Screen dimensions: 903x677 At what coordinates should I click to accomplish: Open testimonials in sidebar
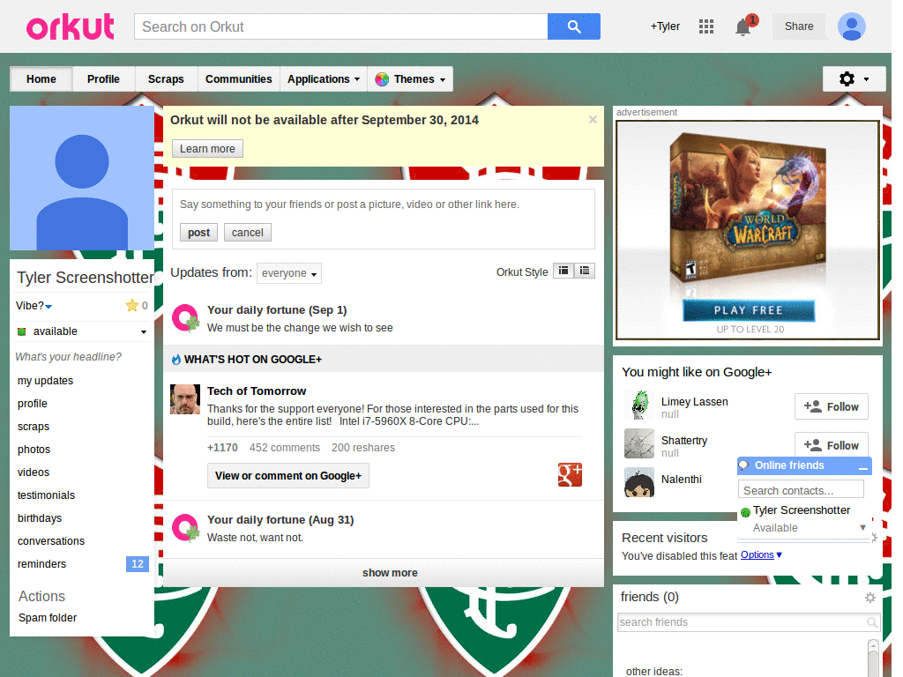pos(46,495)
